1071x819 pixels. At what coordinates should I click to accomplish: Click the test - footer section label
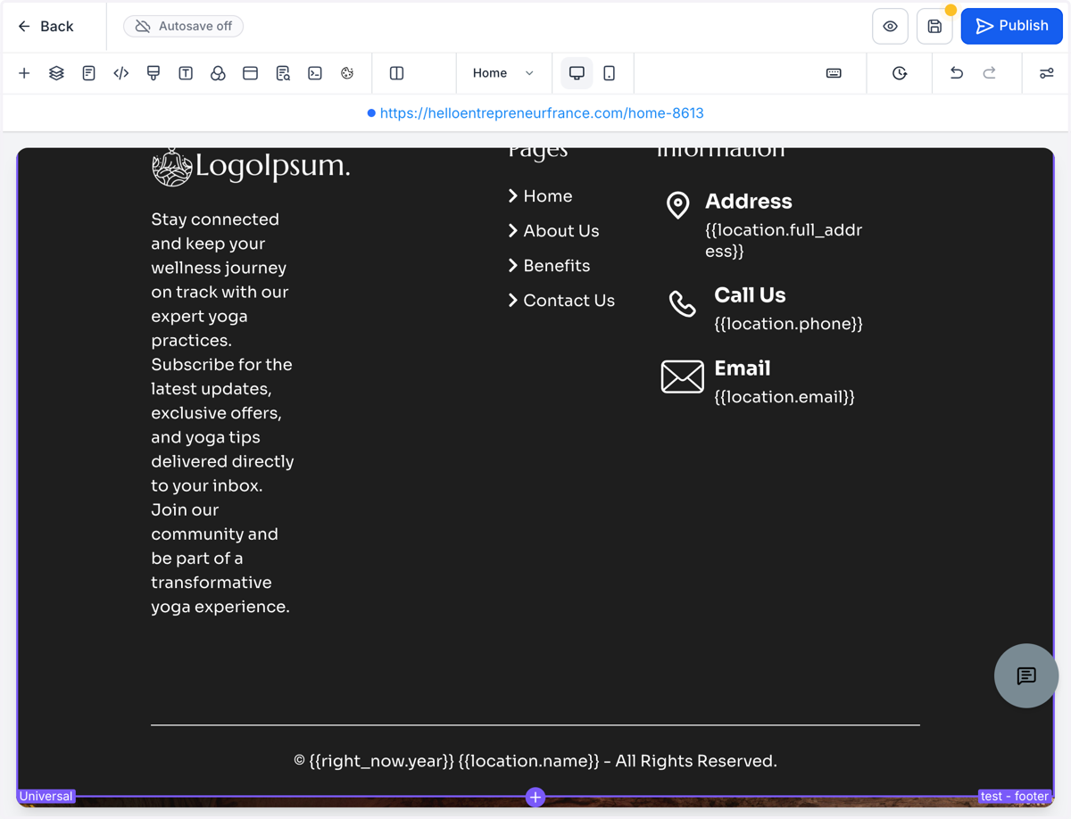(x=1015, y=796)
